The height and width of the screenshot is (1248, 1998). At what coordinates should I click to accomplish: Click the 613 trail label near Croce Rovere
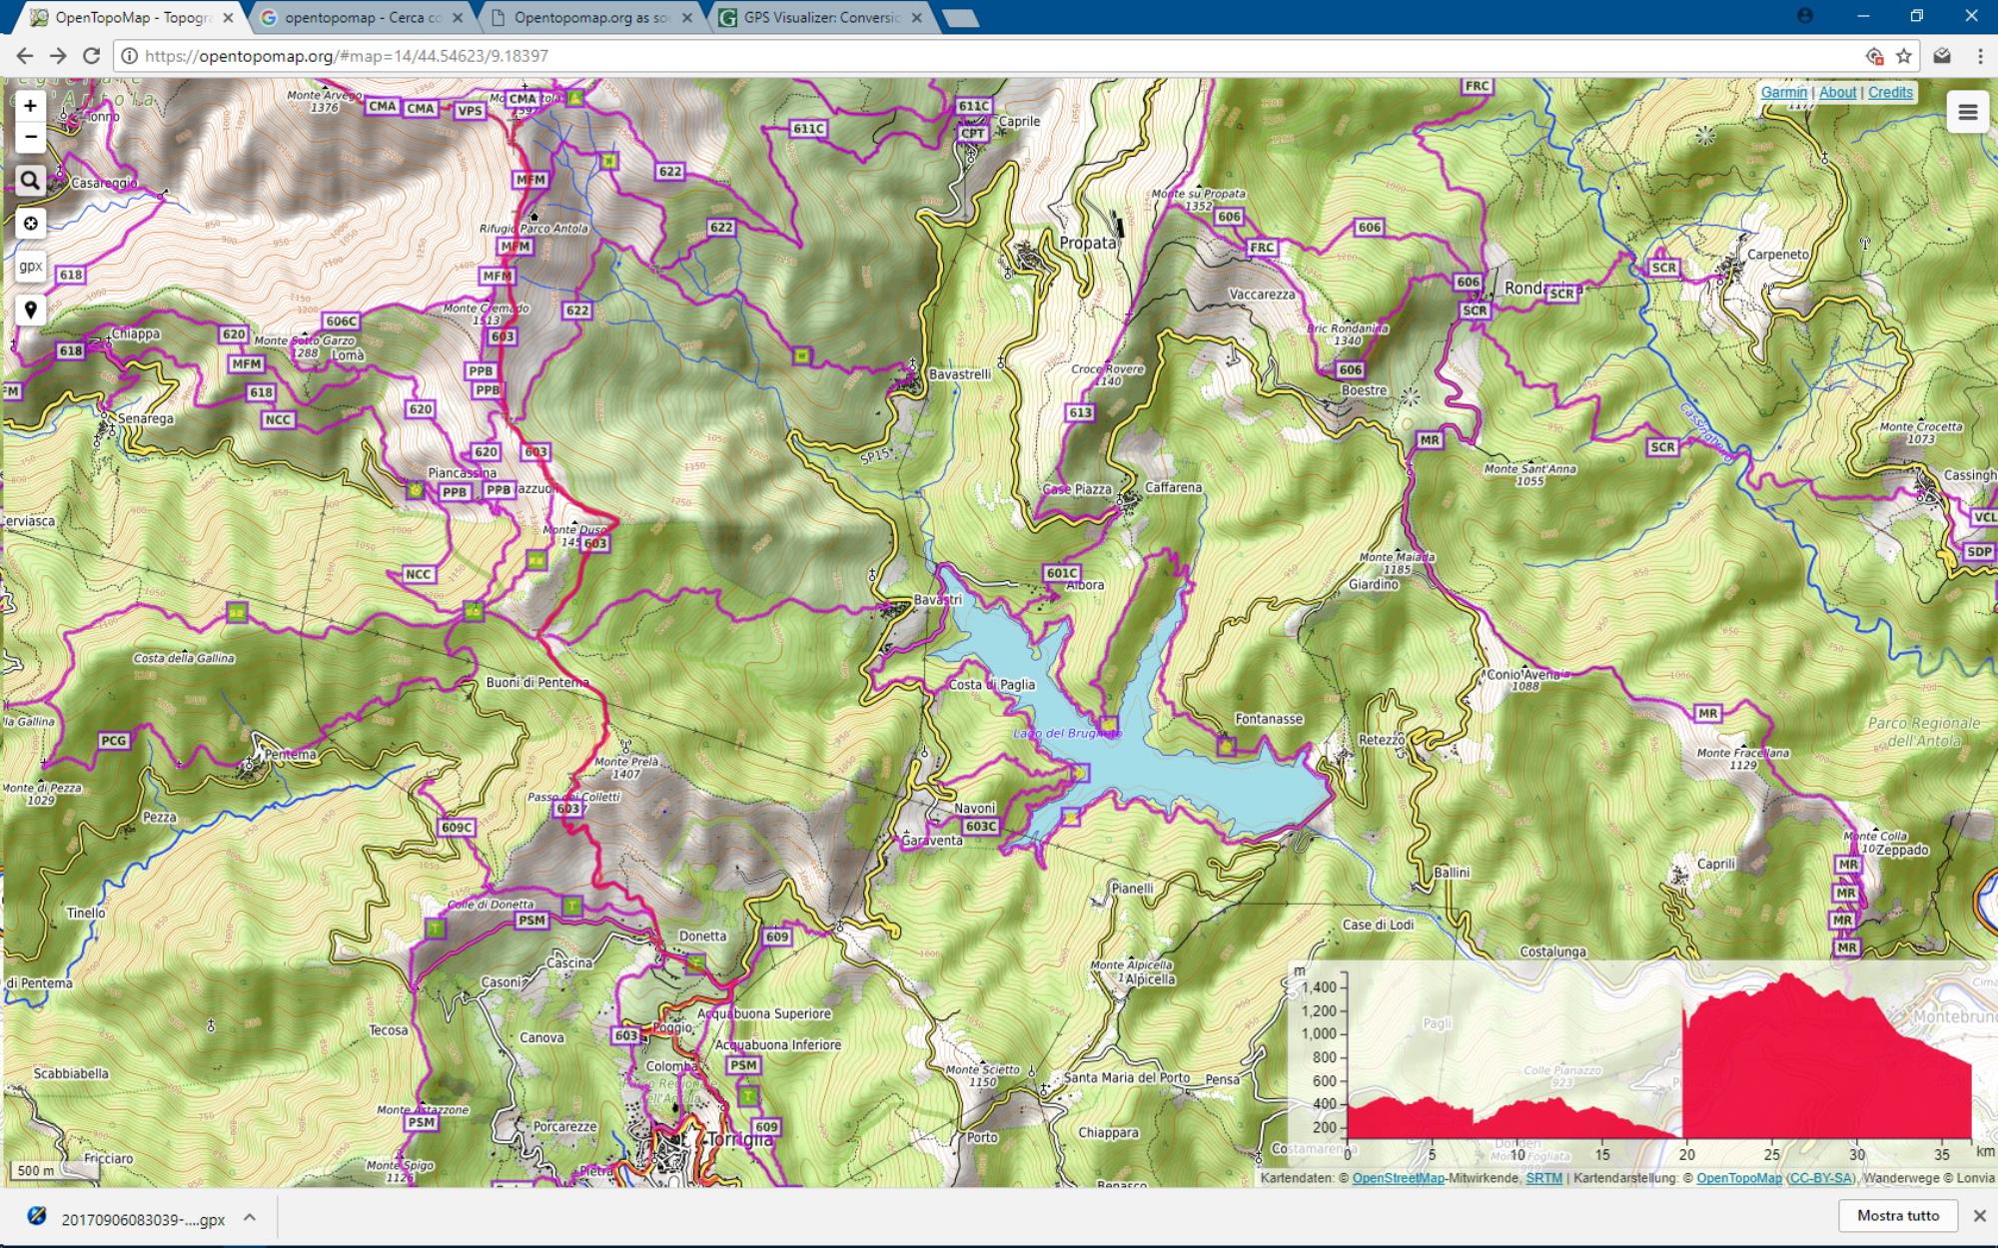1080,412
